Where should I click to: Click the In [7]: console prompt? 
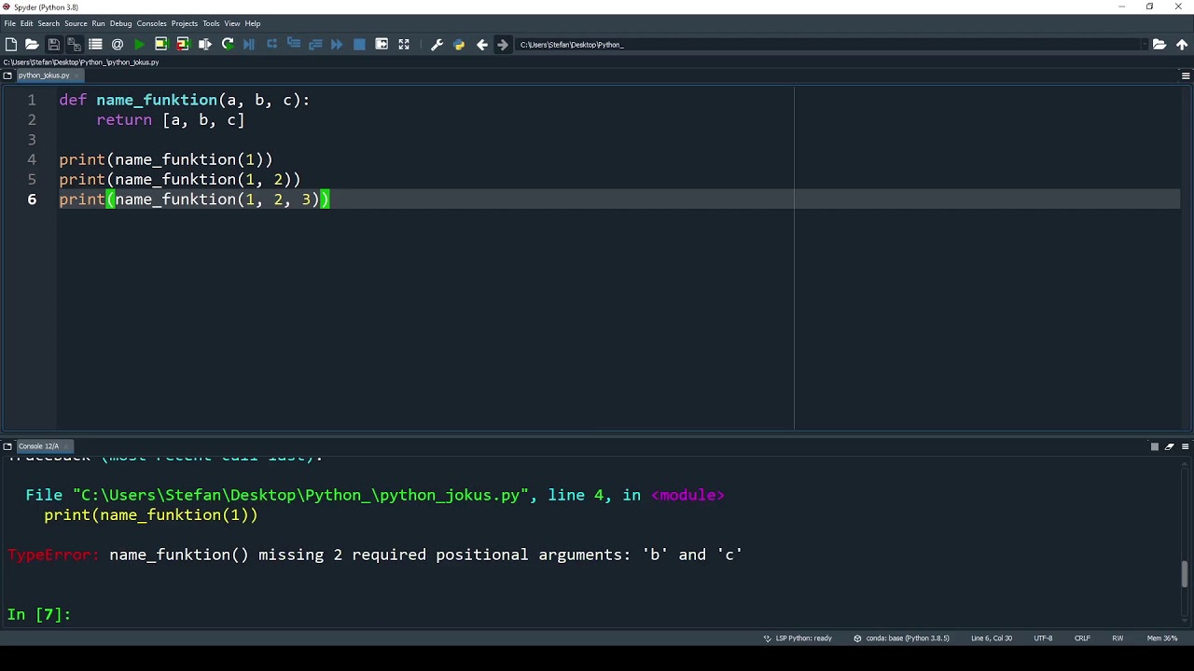point(39,614)
